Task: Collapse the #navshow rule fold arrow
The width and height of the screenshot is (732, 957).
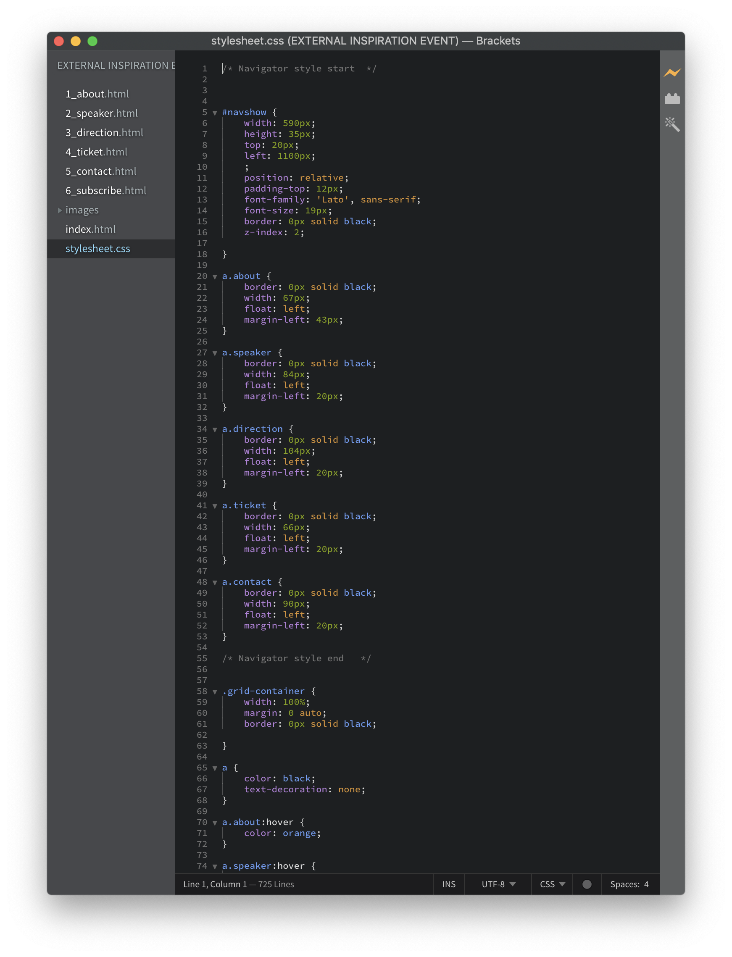Action: [215, 113]
